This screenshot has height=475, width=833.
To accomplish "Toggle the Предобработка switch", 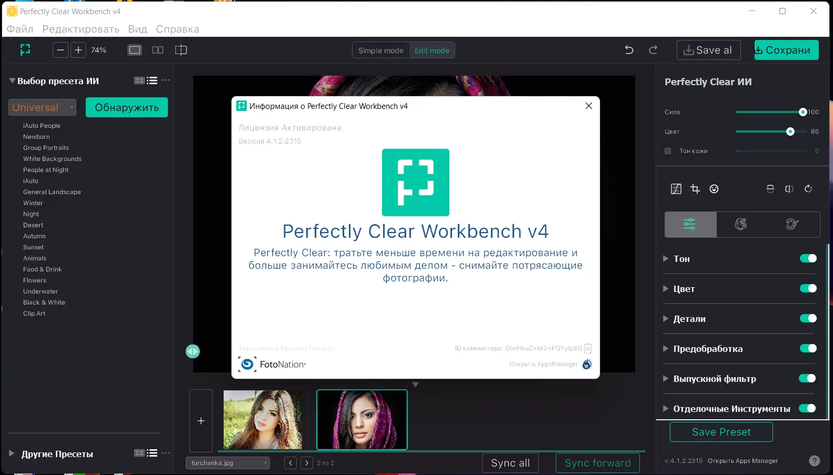I will click(x=808, y=348).
